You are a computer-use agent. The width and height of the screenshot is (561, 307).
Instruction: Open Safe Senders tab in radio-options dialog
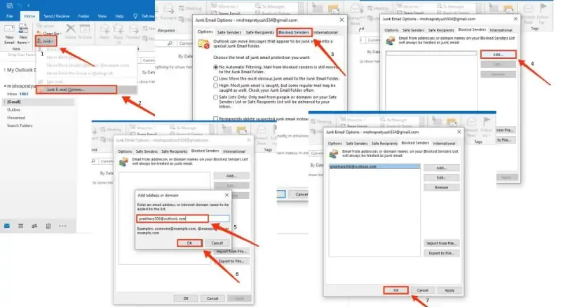coord(229,32)
